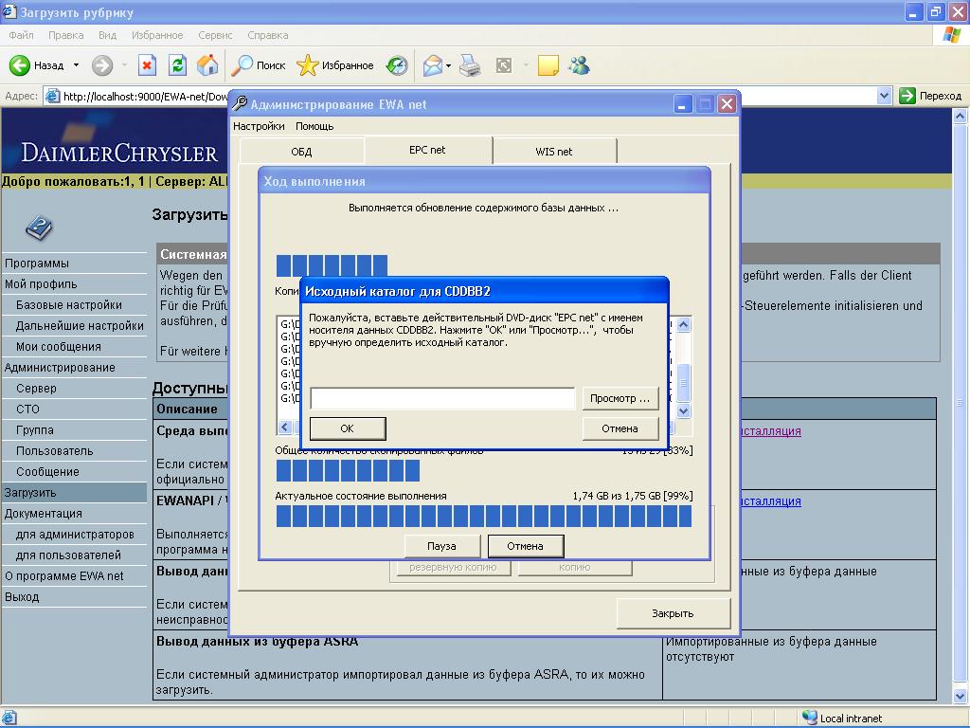The width and height of the screenshot is (970, 728).
Task: Open the Вид menu
Action: [x=107, y=35]
